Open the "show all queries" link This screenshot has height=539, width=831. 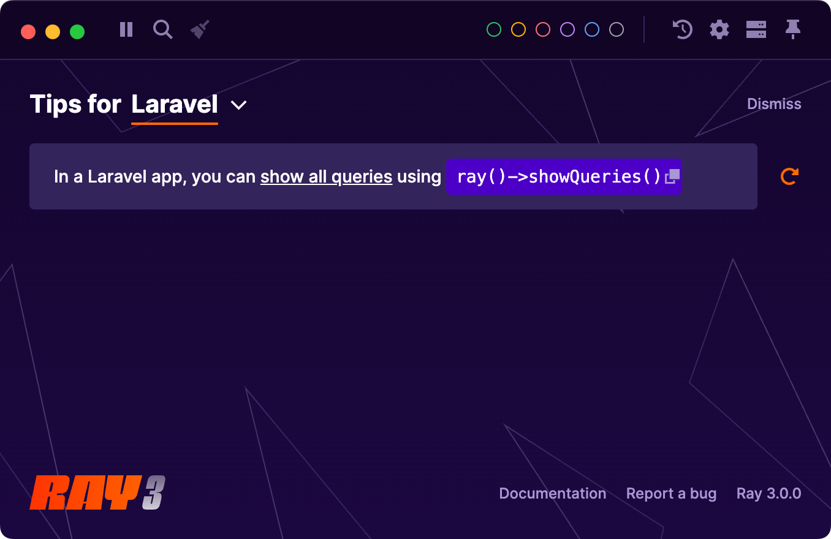[326, 176]
